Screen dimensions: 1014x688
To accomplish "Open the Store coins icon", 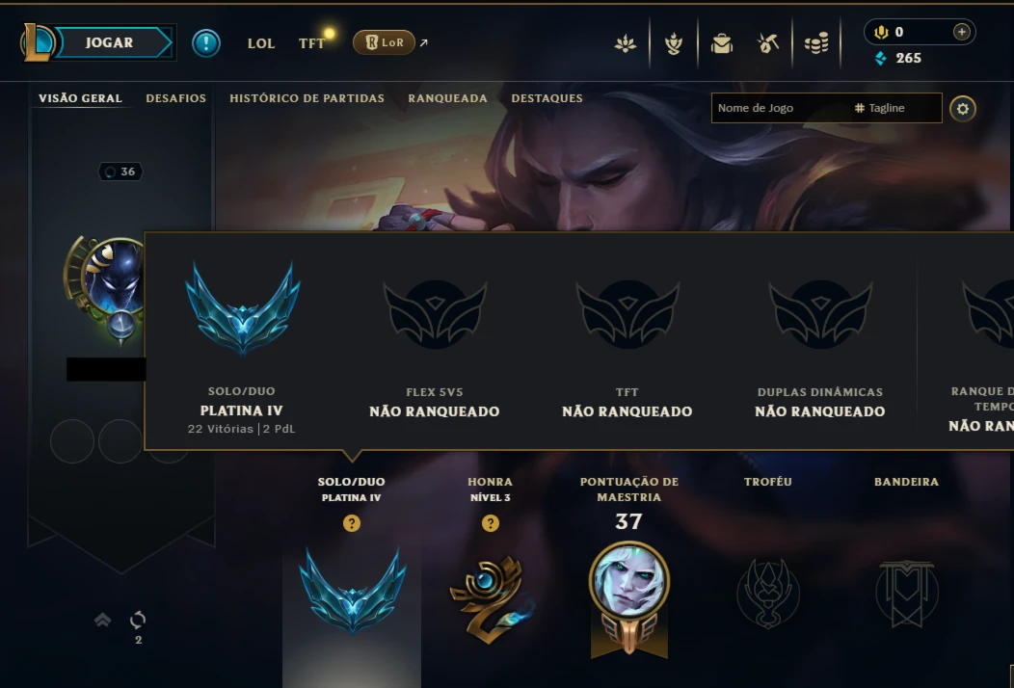I will [816, 43].
